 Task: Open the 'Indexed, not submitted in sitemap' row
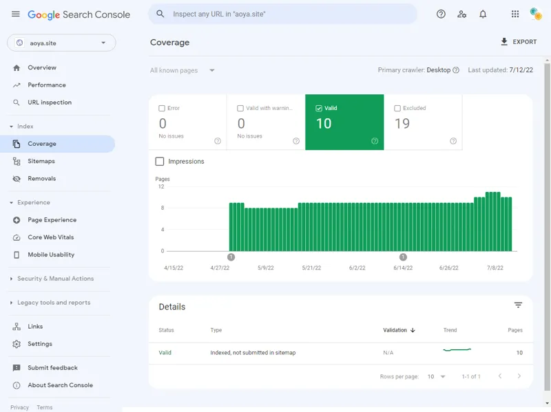point(340,353)
